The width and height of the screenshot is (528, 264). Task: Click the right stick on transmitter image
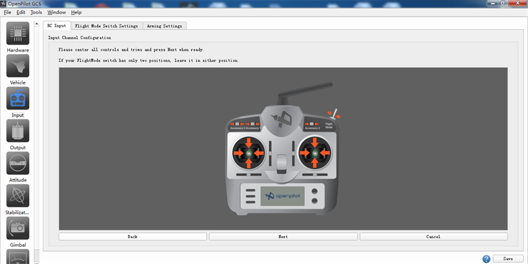tap(315, 153)
